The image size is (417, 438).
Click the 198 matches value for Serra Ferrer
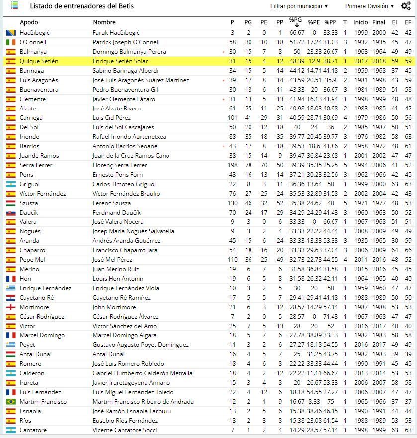pos(232,165)
